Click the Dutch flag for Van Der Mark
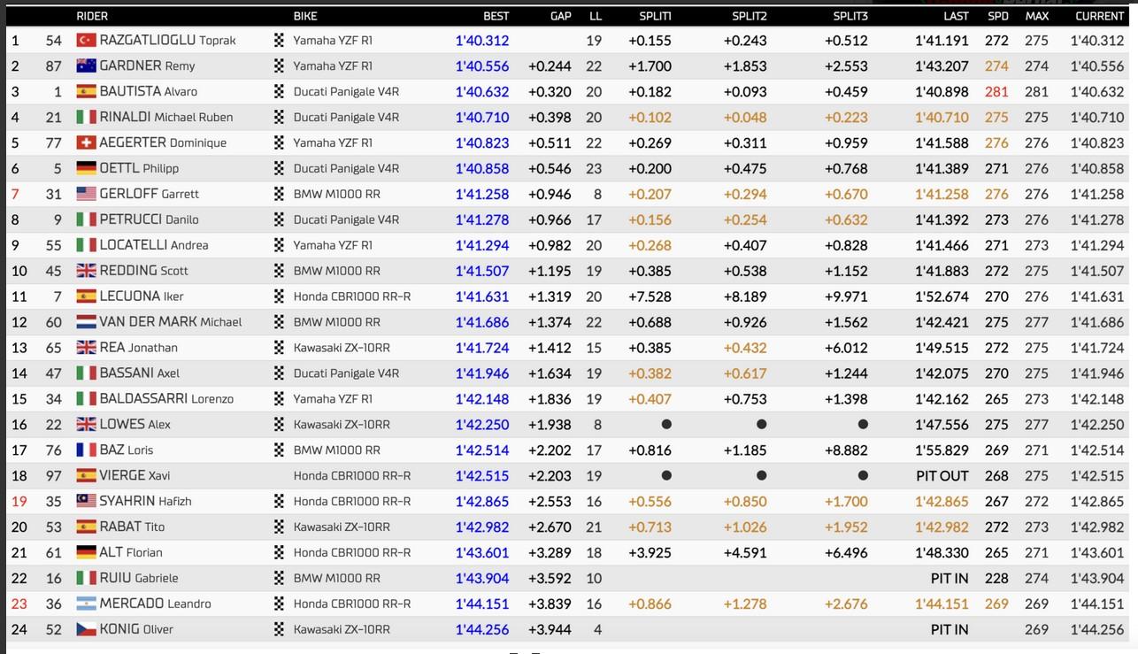This screenshot has height=654, width=1138. pos(86,322)
